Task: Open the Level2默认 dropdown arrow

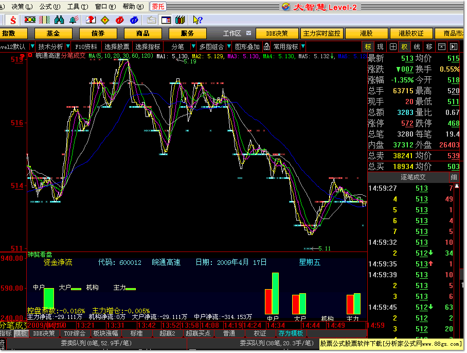Action: click(x=32, y=46)
